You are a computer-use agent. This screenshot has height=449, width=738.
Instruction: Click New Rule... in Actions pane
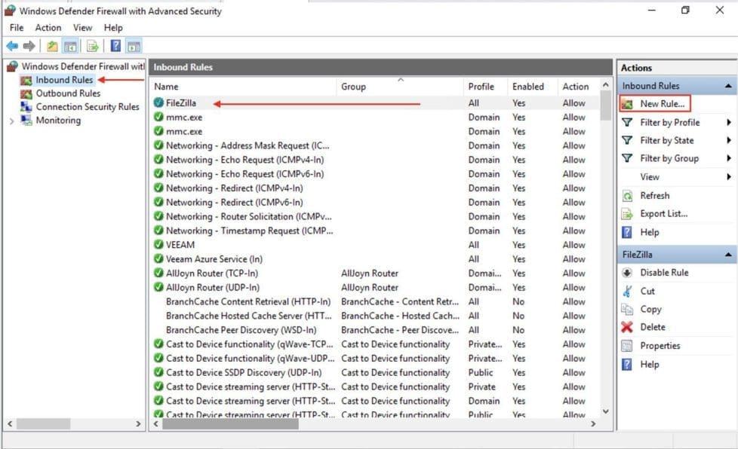tap(662, 104)
